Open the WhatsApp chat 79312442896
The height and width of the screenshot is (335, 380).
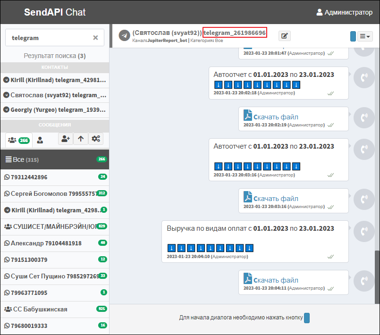54,177
